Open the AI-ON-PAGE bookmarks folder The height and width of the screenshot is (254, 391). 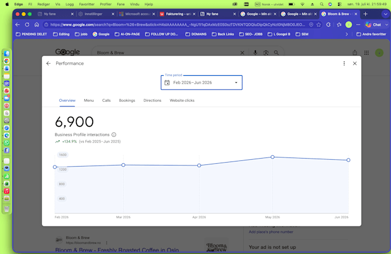(127, 34)
